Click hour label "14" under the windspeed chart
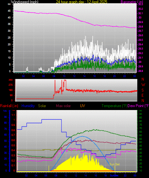Image resolution: width=149 pixels, height=178 pixels. (84, 76)
